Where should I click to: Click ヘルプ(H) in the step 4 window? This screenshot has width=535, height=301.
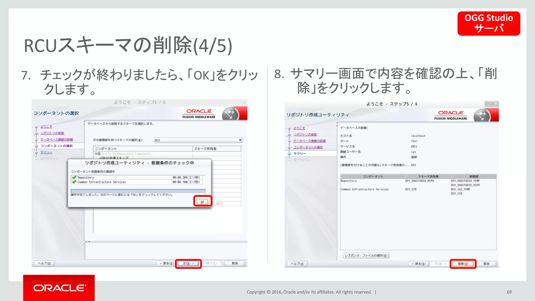pos(44,263)
